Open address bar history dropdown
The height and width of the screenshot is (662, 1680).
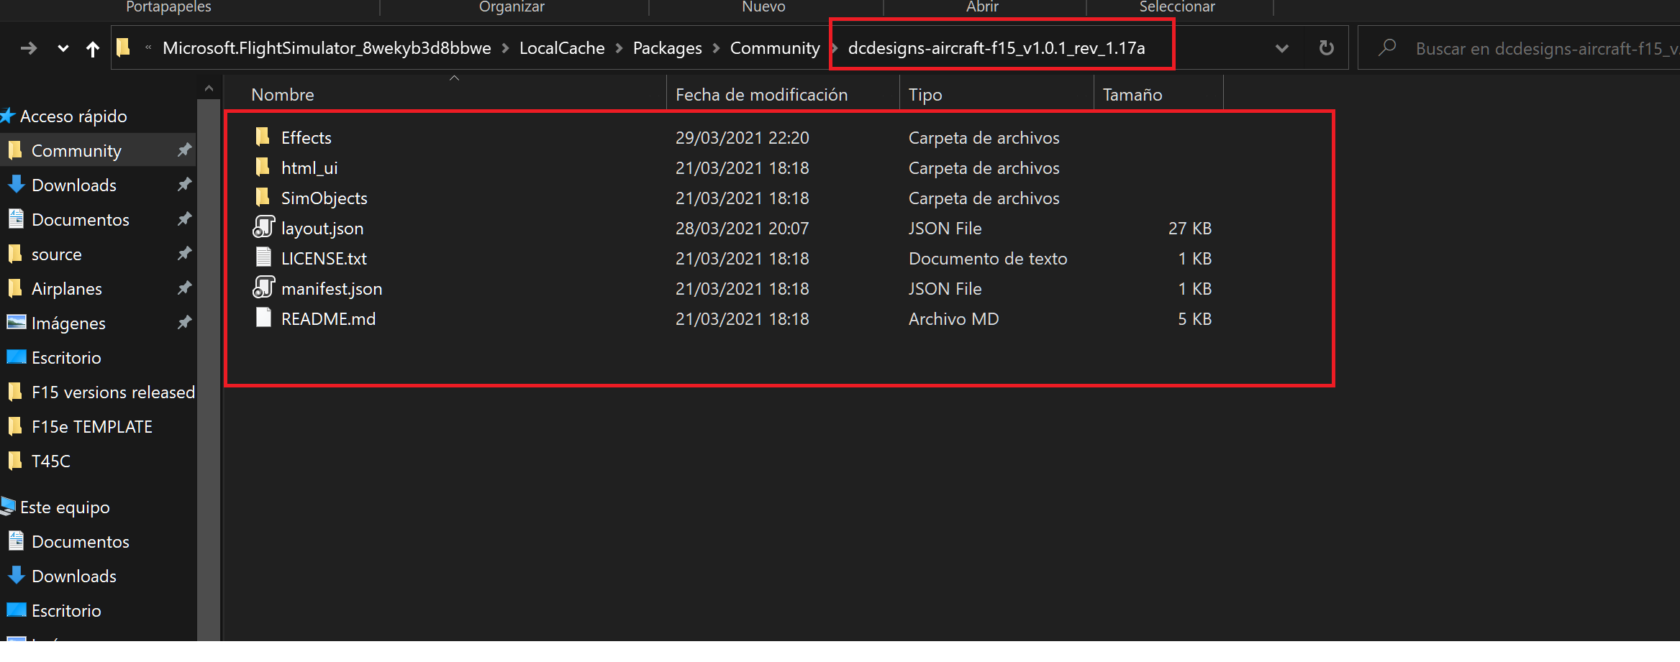tap(1281, 48)
